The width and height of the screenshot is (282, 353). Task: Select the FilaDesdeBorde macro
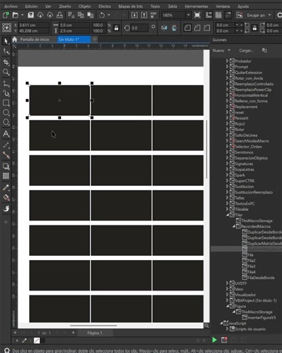pyautogui.click(x=261, y=278)
